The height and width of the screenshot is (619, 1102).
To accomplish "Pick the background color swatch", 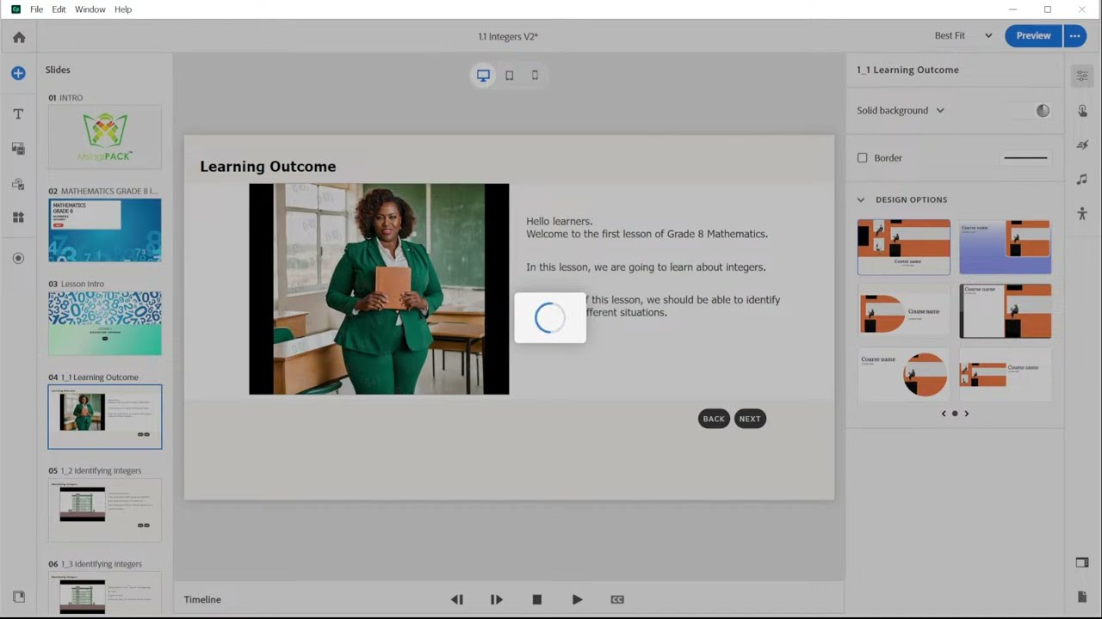I will 1043,111.
